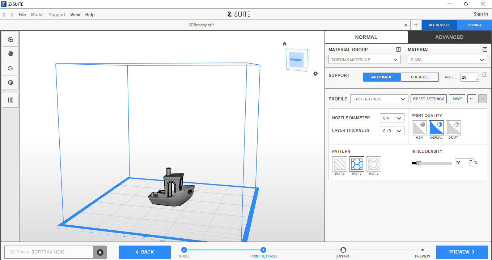This screenshot has width=492, height=260.
Task: Switch to the Normal settings tab
Action: (366, 37)
